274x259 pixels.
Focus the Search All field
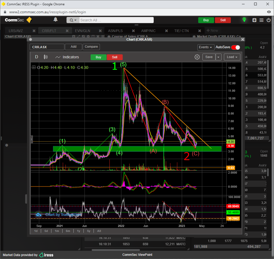(116, 20)
